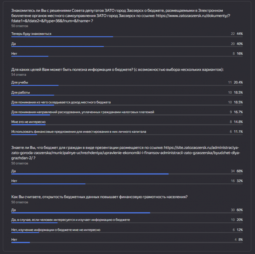Click 'Нет, изучение информации о бюджете мне не интересно'
This screenshot has height=254, width=255.
coord(56,230)
